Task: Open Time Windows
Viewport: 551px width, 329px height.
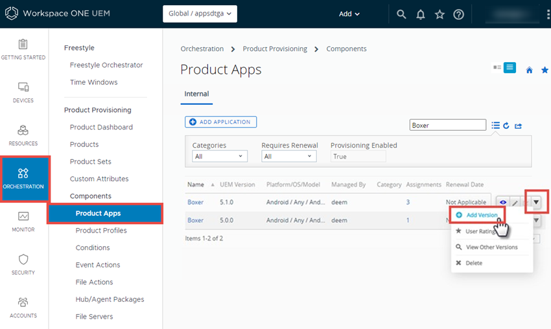Action: click(94, 82)
